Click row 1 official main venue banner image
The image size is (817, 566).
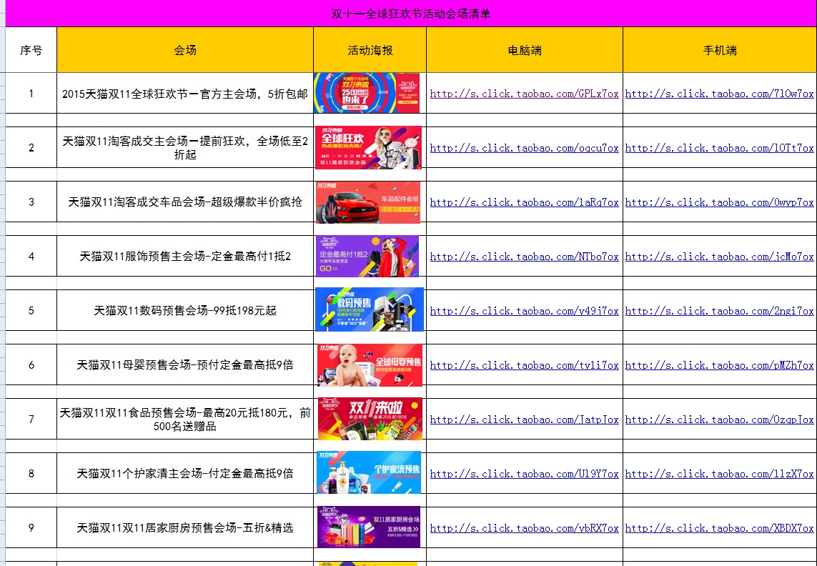coord(369,94)
